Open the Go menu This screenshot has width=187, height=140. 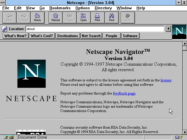point(42,8)
